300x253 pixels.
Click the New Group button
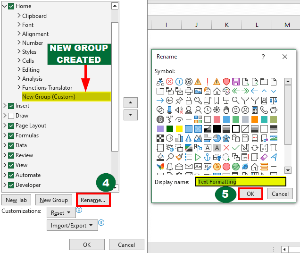tap(54, 200)
